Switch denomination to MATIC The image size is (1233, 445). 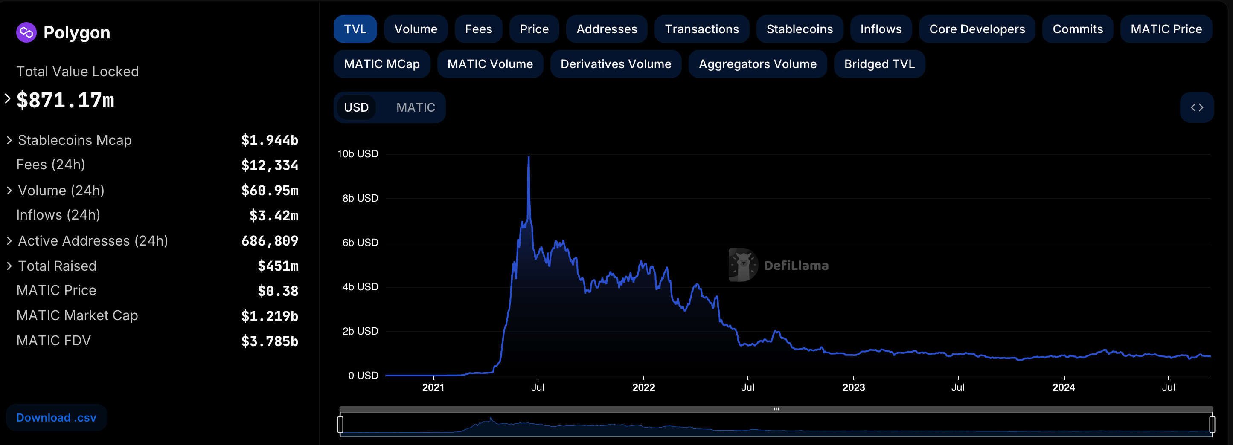tap(416, 107)
